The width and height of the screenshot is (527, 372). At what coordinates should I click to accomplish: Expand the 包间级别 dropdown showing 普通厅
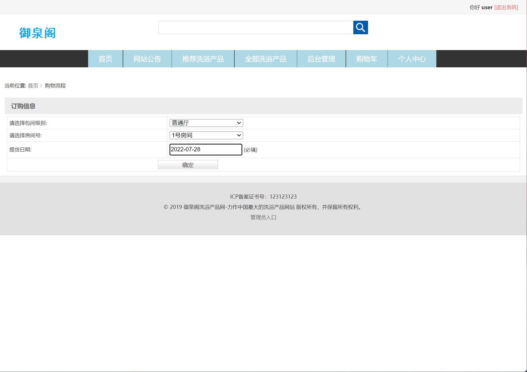(206, 123)
